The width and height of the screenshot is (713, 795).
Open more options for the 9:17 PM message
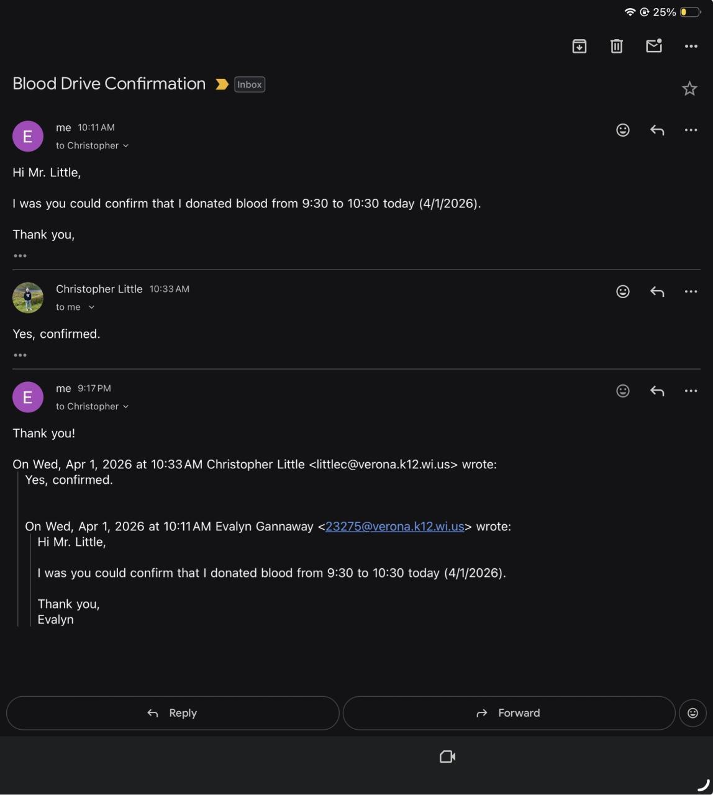tap(691, 391)
